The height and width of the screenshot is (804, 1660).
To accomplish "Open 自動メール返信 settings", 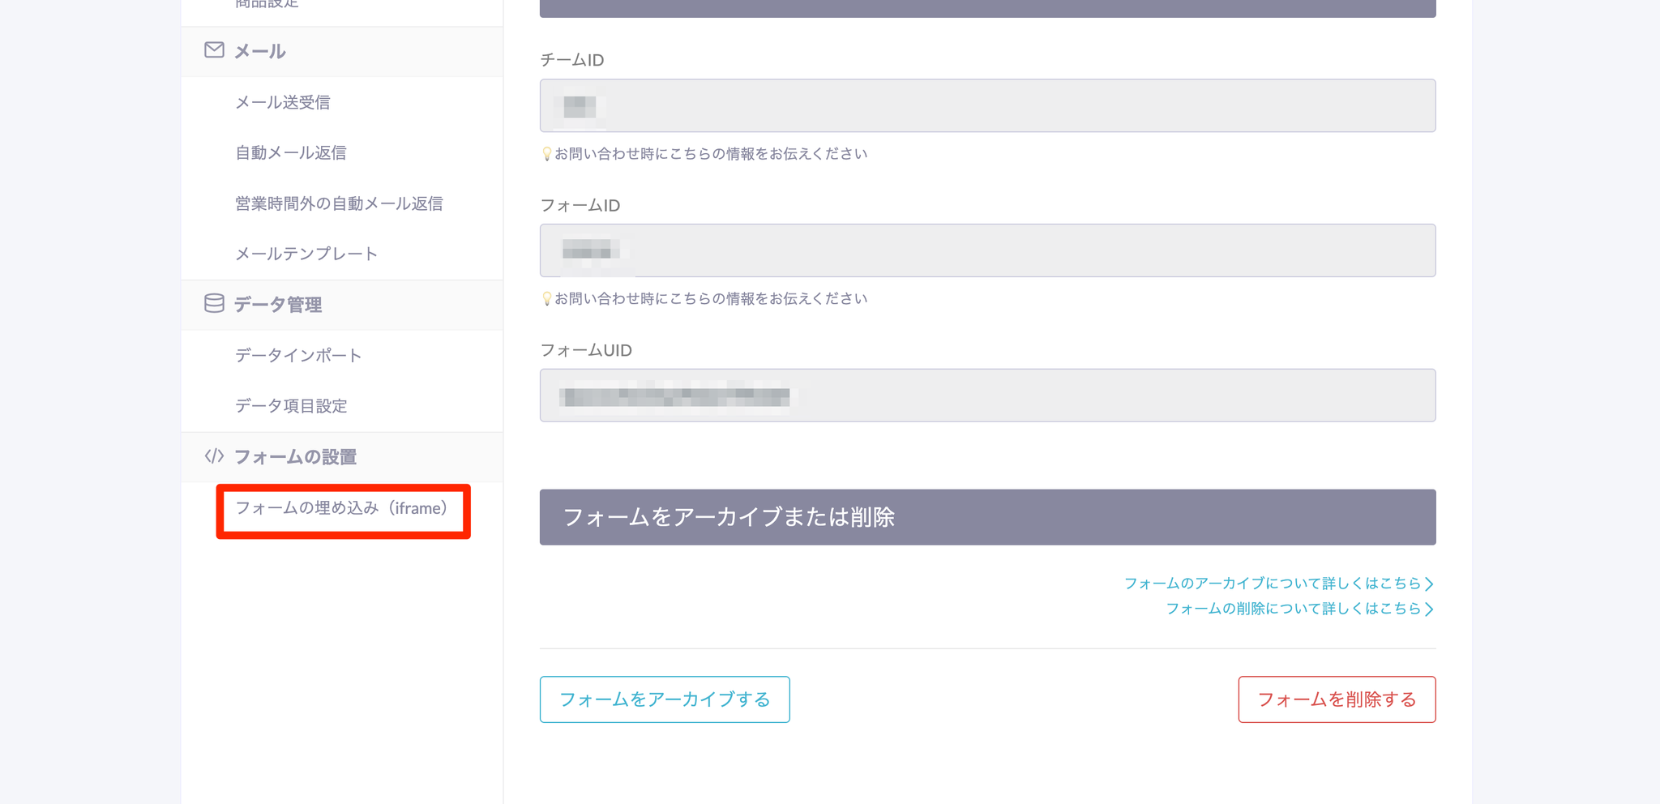I will coord(290,152).
